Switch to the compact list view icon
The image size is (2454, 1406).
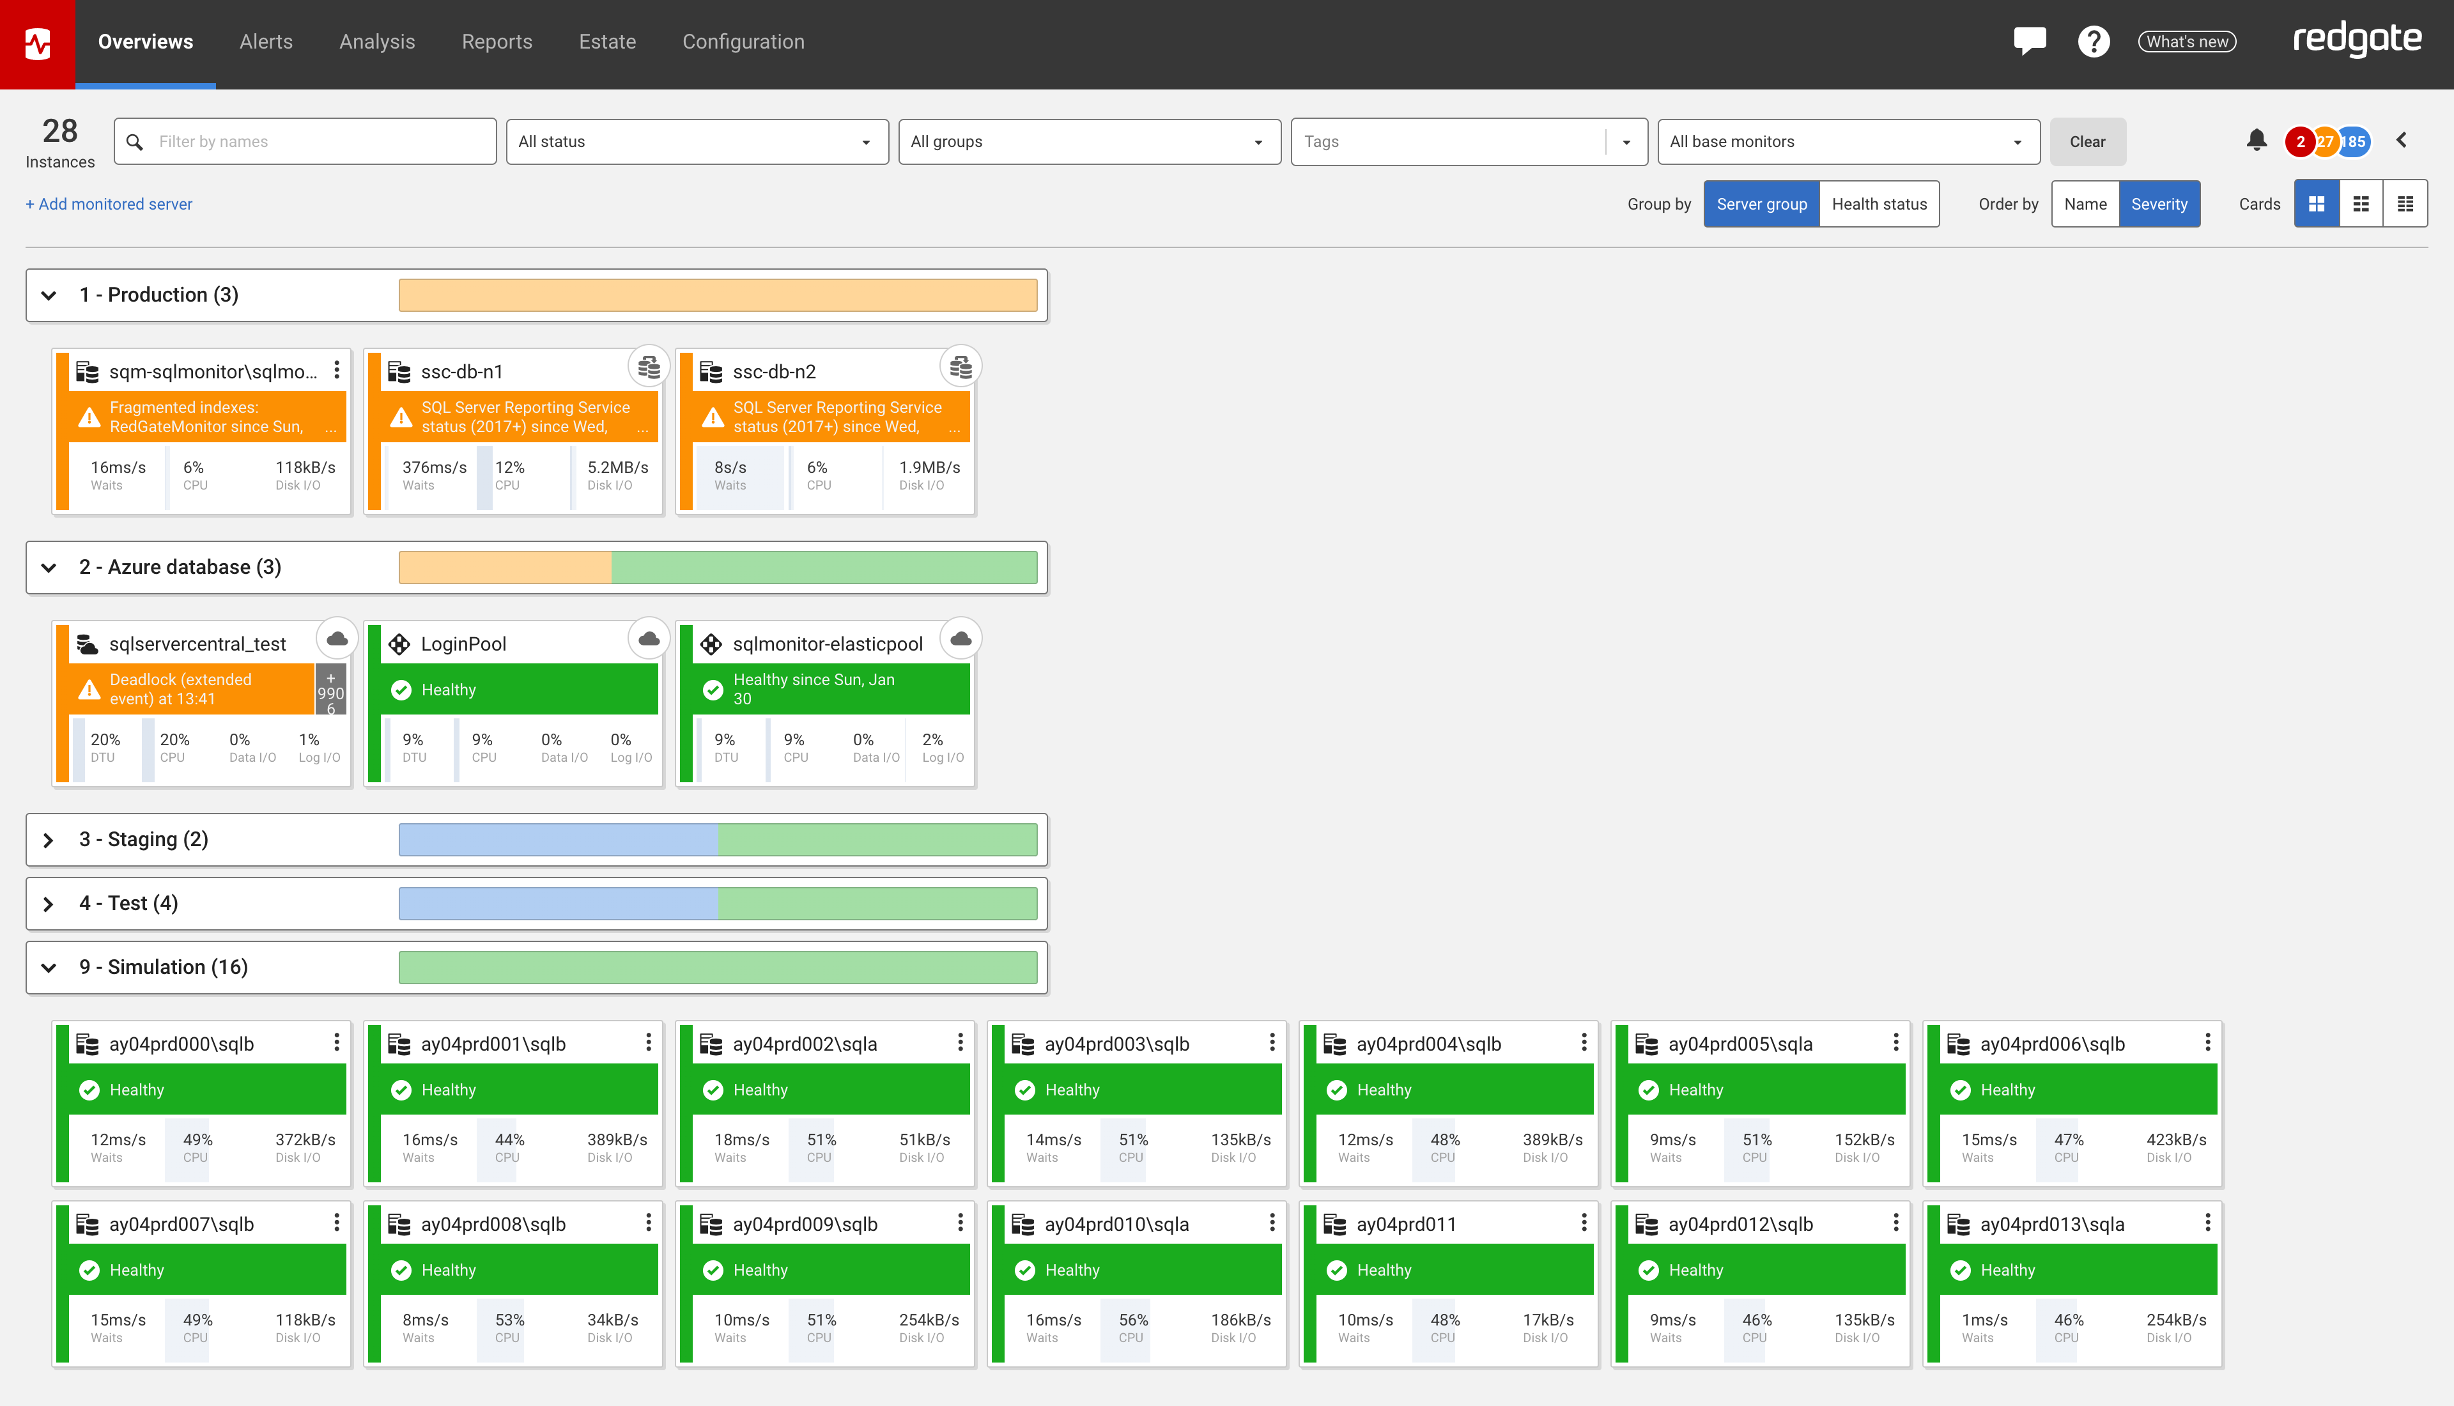[2405, 204]
